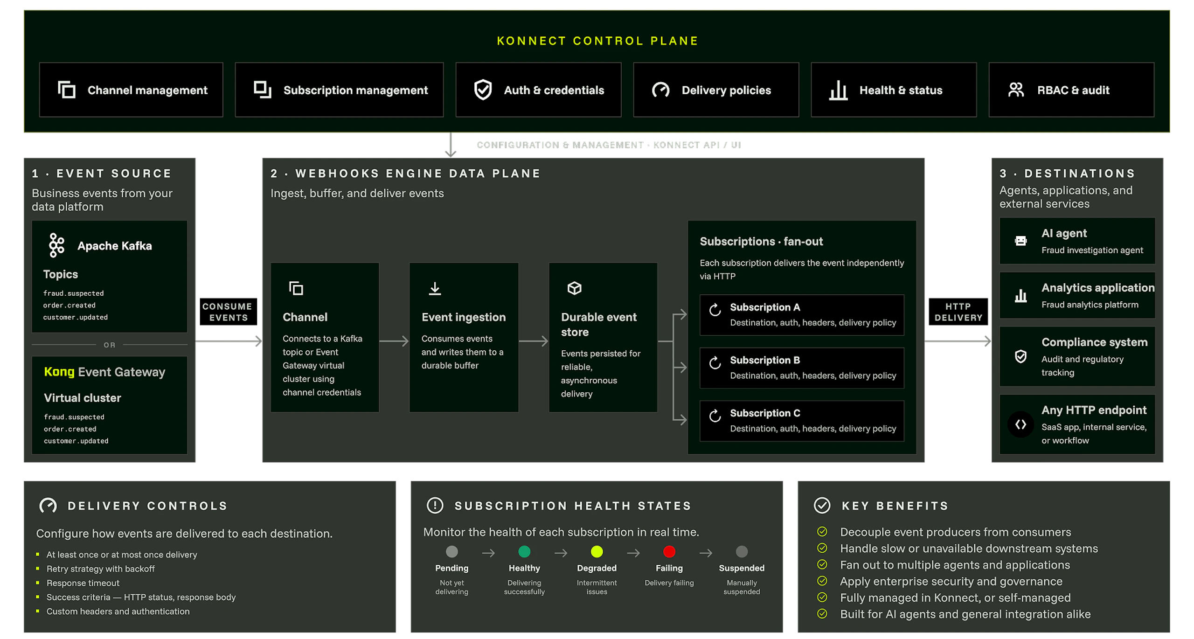Image resolution: width=1194 pixels, height=639 pixels.
Task: Click the checkmark beside Fan out to multiple agents
Action: pos(822,564)
